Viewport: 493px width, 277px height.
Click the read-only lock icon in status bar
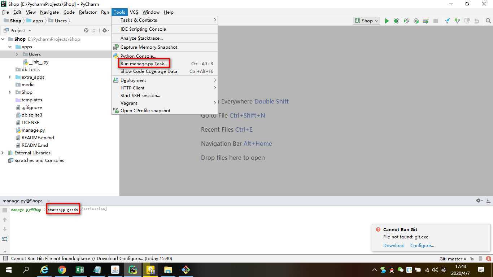(x=472, y=259)
